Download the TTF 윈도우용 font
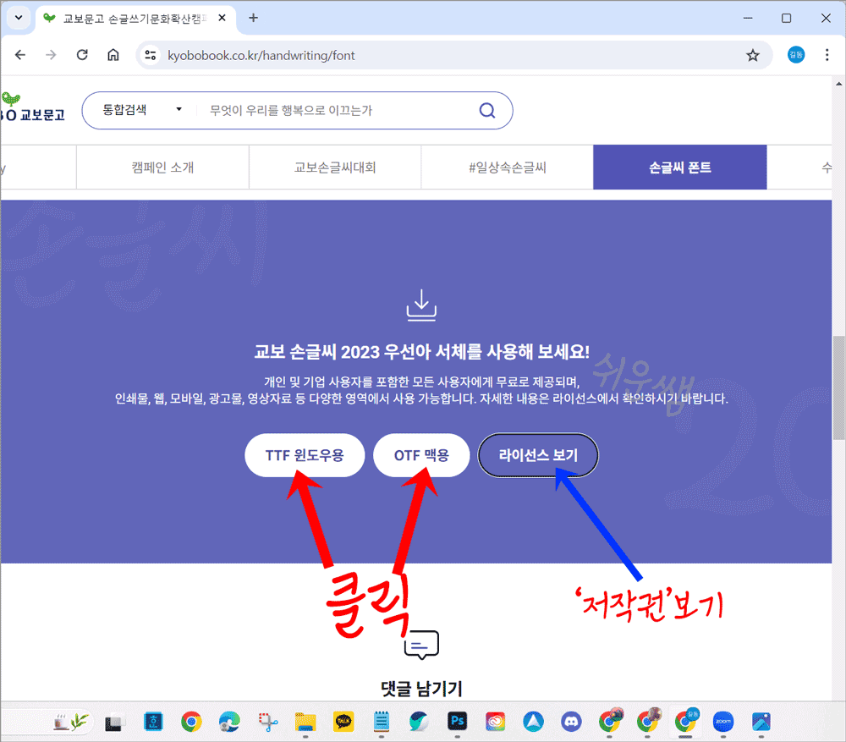Image resolution: width=846 pixels, height=742 pixels. click(305, 454)
